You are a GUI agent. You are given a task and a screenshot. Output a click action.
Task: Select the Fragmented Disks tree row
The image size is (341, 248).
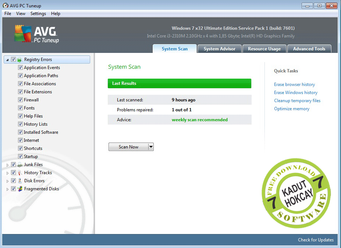41,189
